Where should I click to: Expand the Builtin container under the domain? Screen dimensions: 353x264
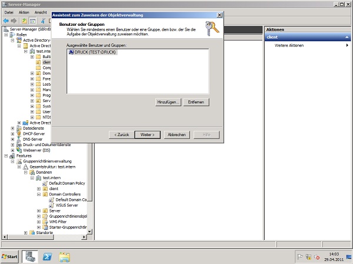[32, 57]
